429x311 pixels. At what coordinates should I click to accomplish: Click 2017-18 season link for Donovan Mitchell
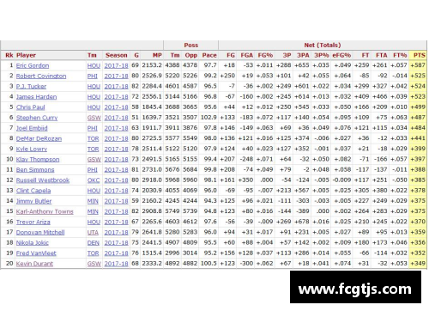coord(116,233)
